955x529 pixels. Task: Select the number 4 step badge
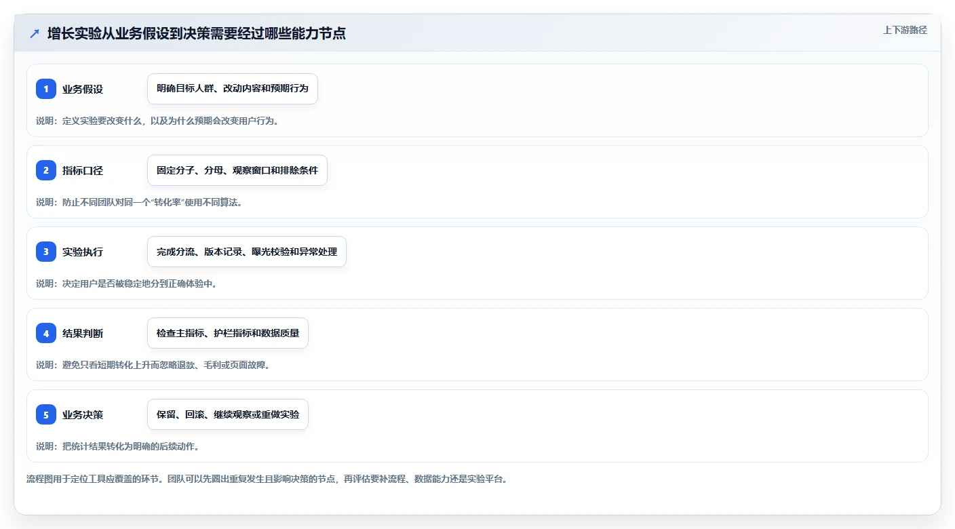tap(46, 333)
